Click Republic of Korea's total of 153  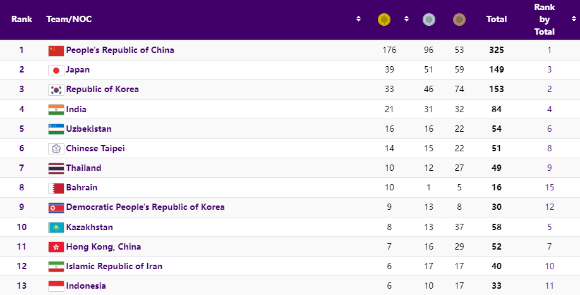coord(497,90)
